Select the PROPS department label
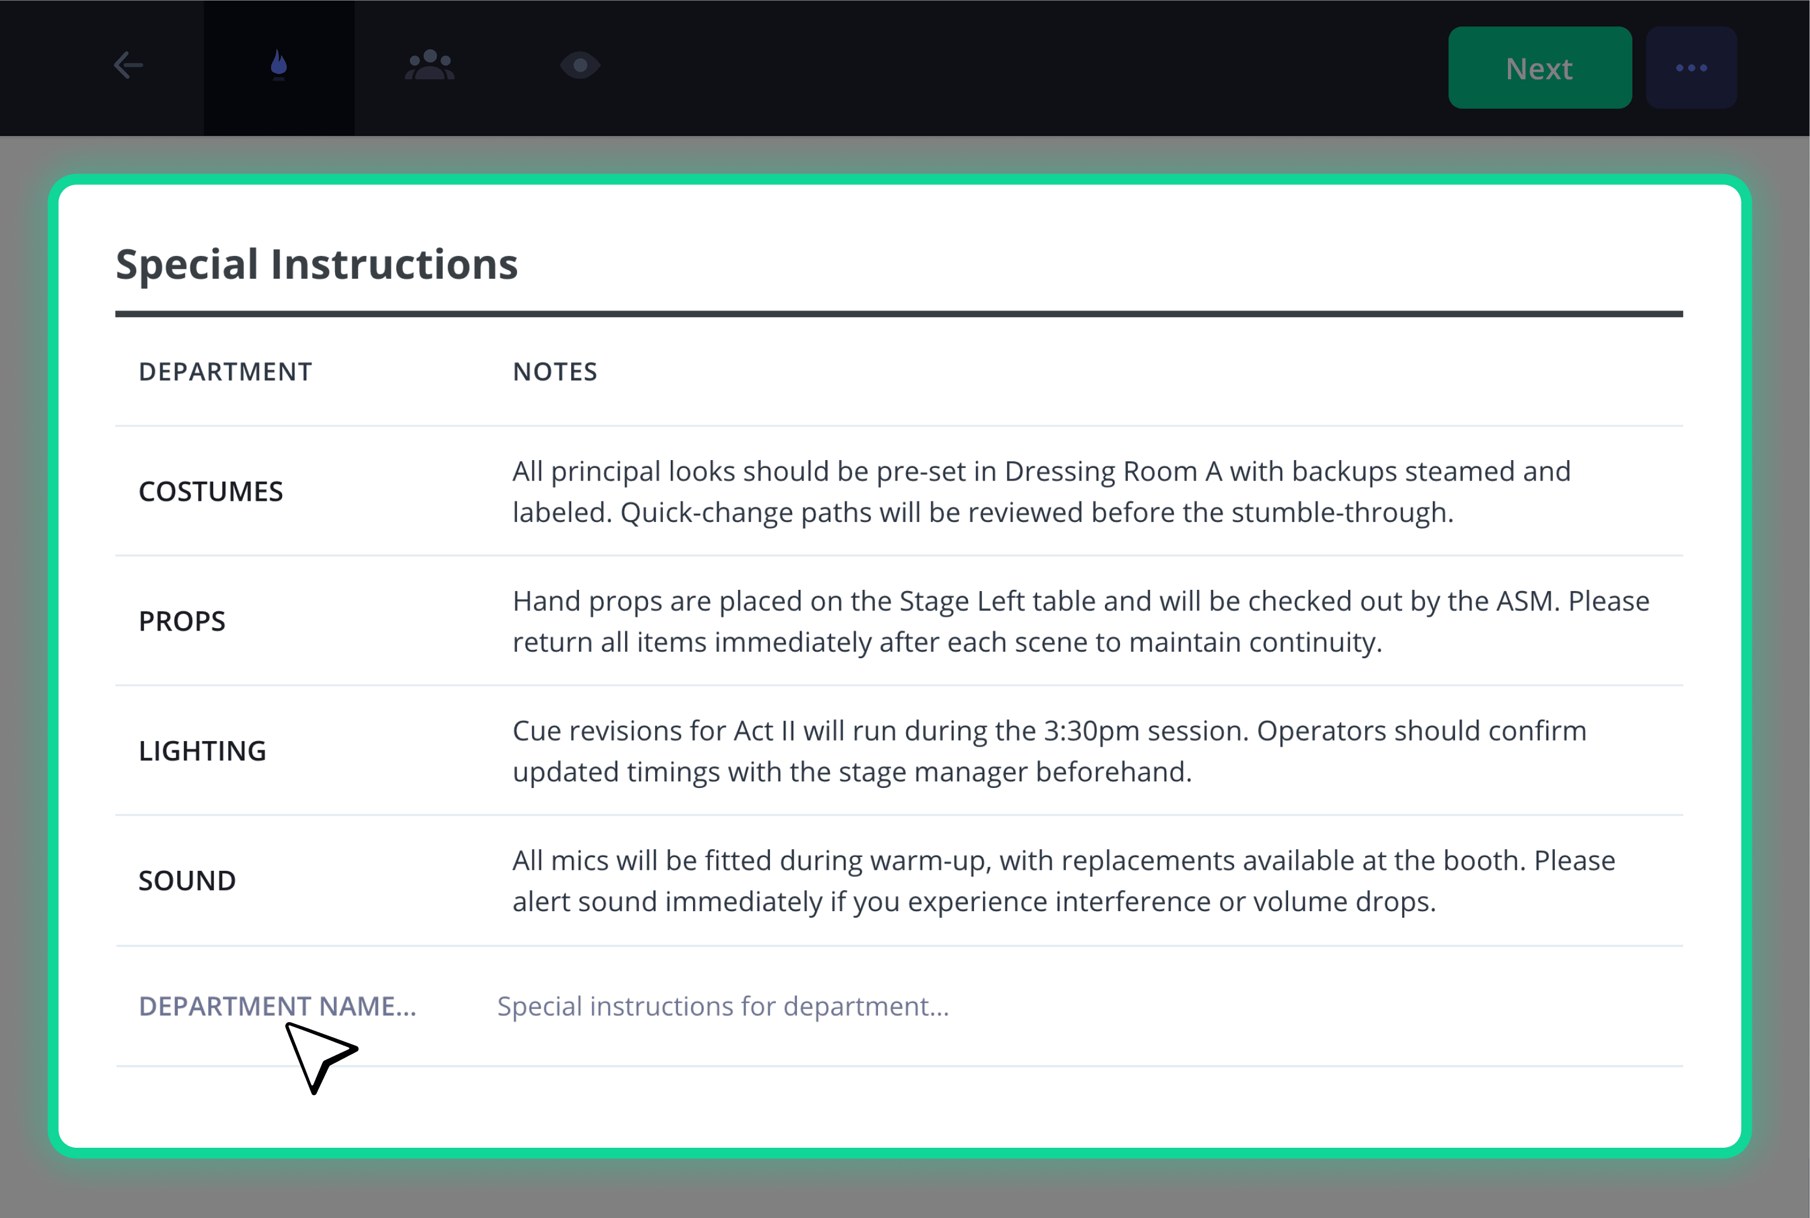The width and height of the screenshot is (1810, 1218). tap(182, 622)
